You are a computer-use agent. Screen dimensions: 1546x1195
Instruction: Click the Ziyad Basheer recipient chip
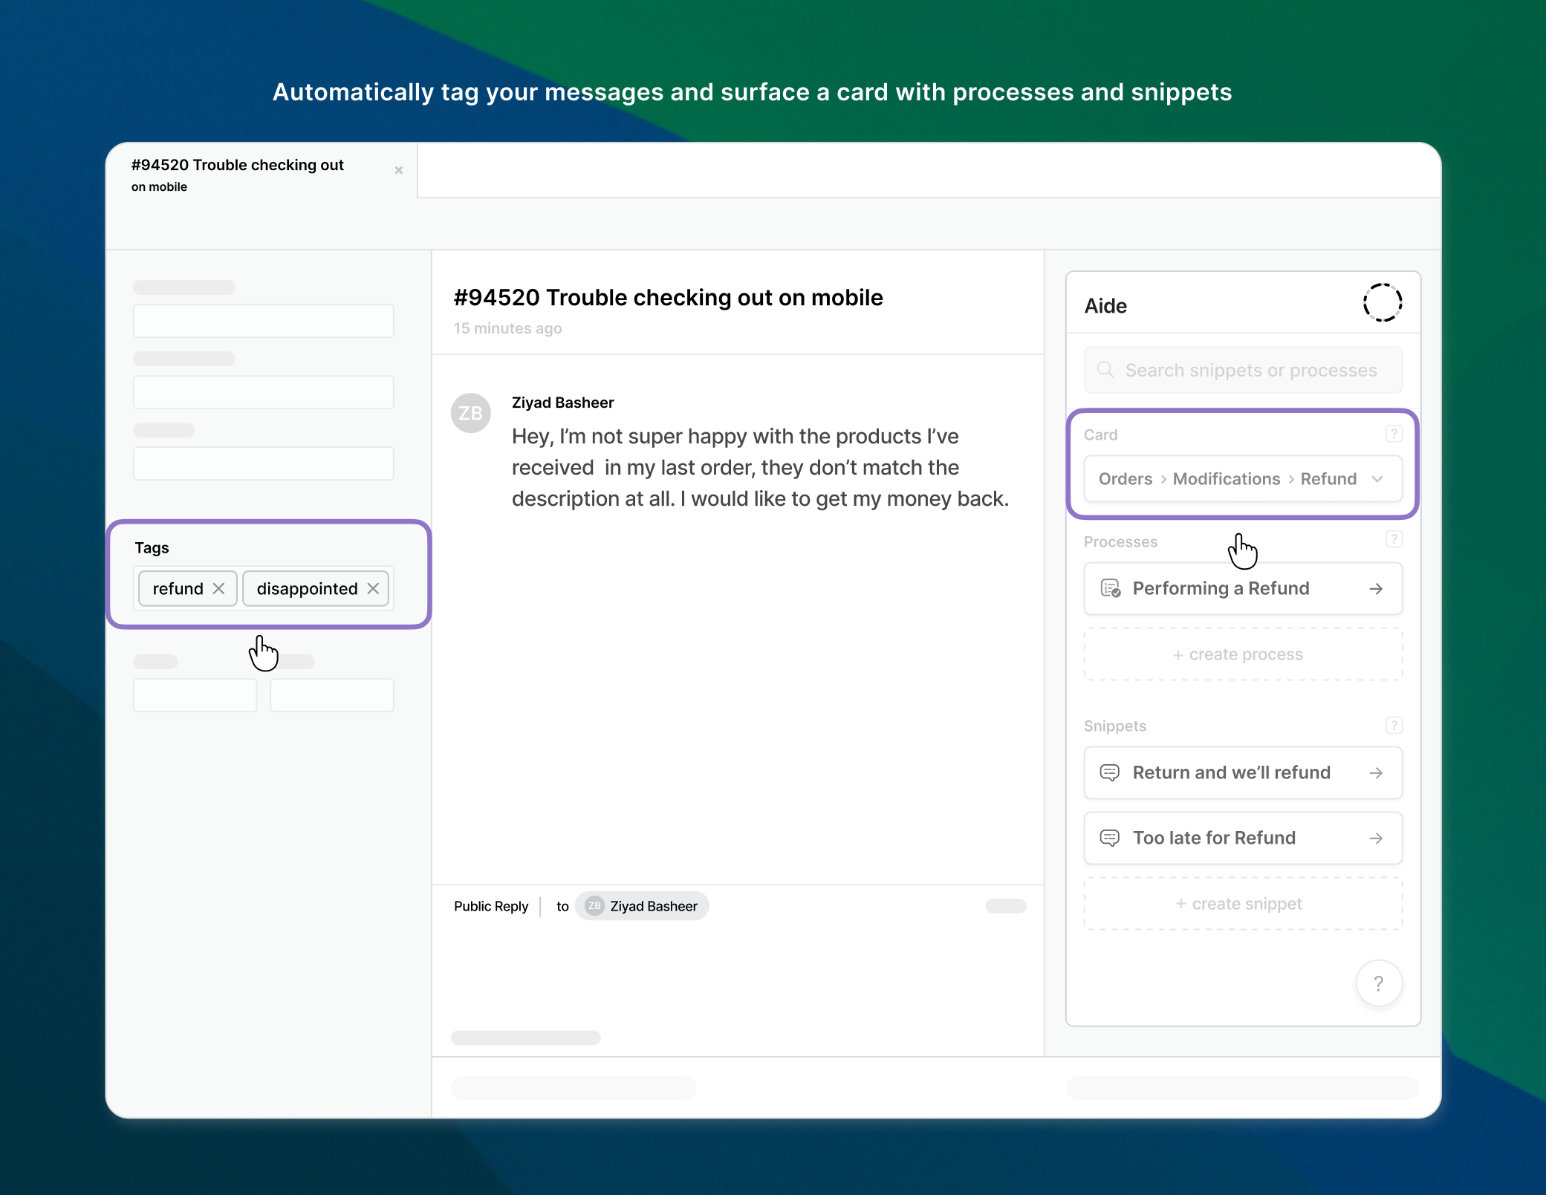click(643, 906)
